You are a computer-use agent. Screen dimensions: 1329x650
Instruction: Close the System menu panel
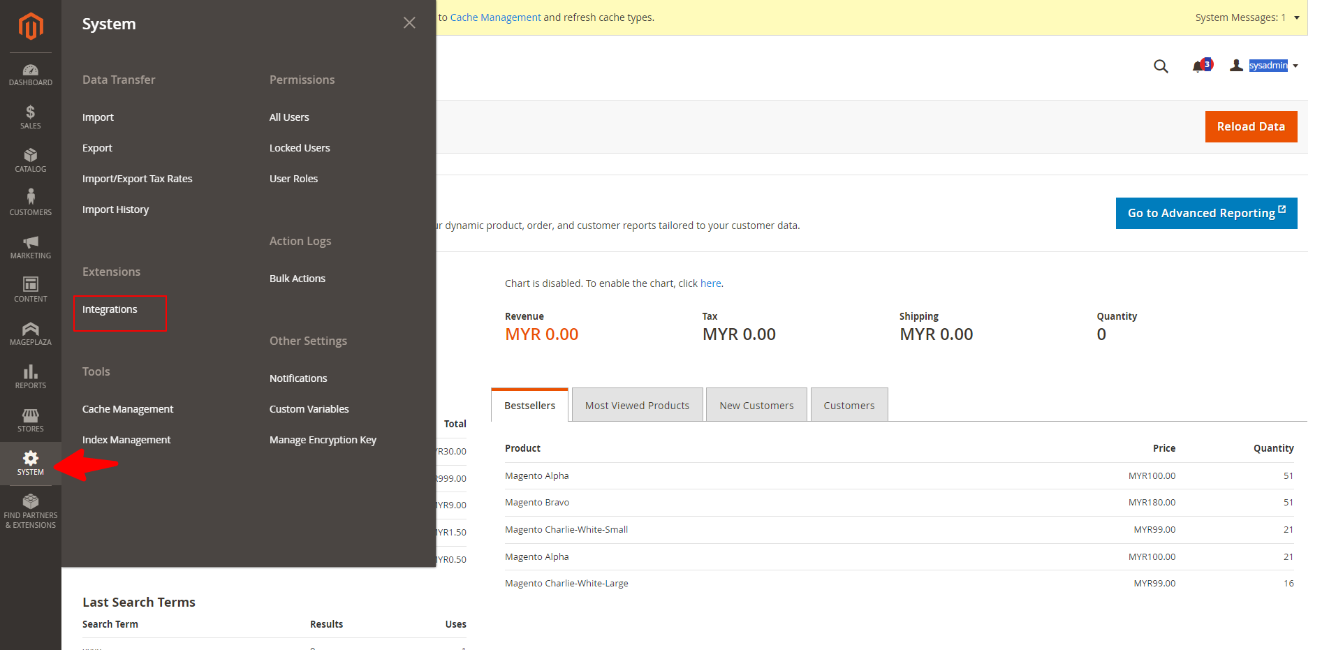[409, 23]
